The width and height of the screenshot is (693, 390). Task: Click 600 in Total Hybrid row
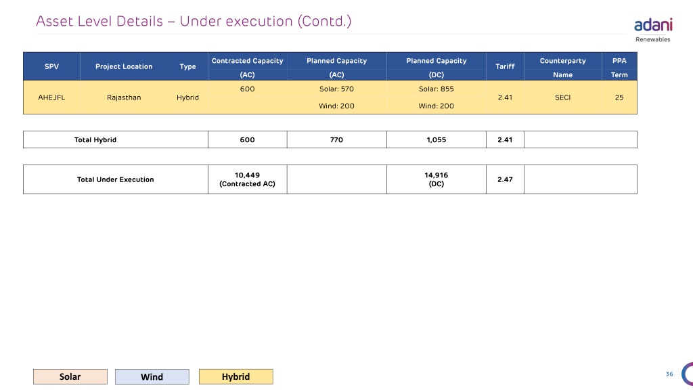(x=248, y=139)
